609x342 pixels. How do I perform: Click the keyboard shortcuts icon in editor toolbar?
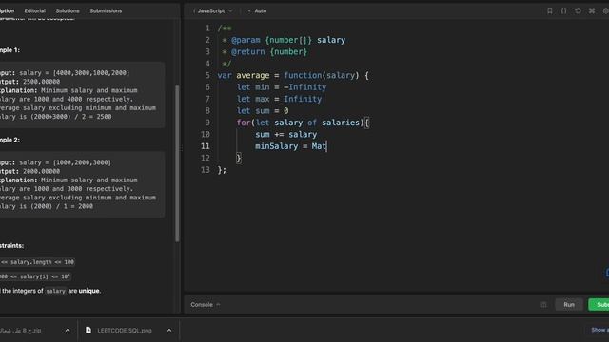[592, 10]
